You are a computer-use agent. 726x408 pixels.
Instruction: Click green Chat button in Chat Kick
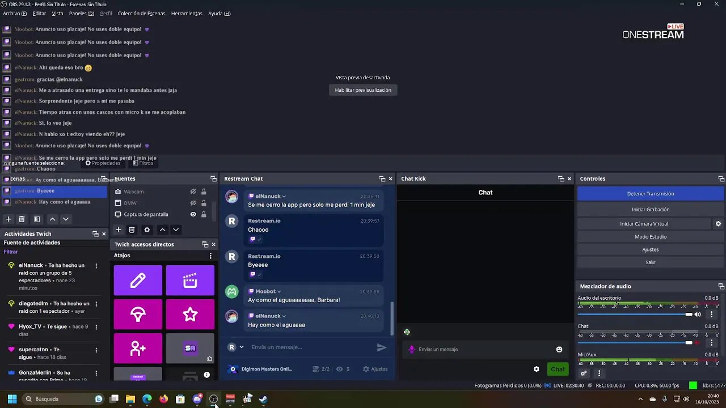[558, 369]
